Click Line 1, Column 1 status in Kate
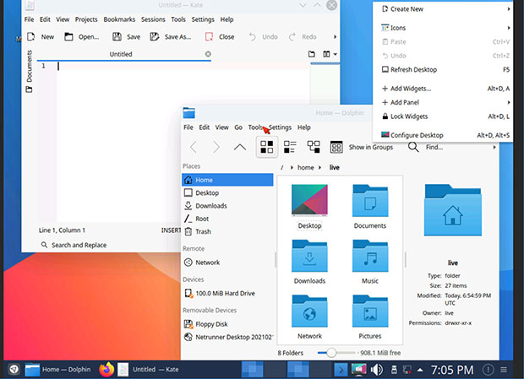524x379 pixels. pos(62,230)
